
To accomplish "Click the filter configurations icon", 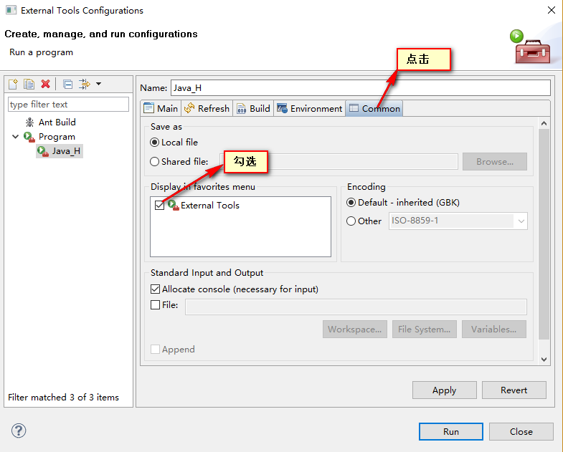I will pos(85,85).
